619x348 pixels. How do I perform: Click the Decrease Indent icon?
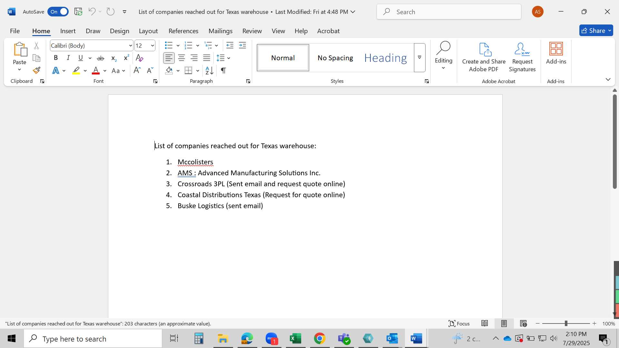pos(230,45)
